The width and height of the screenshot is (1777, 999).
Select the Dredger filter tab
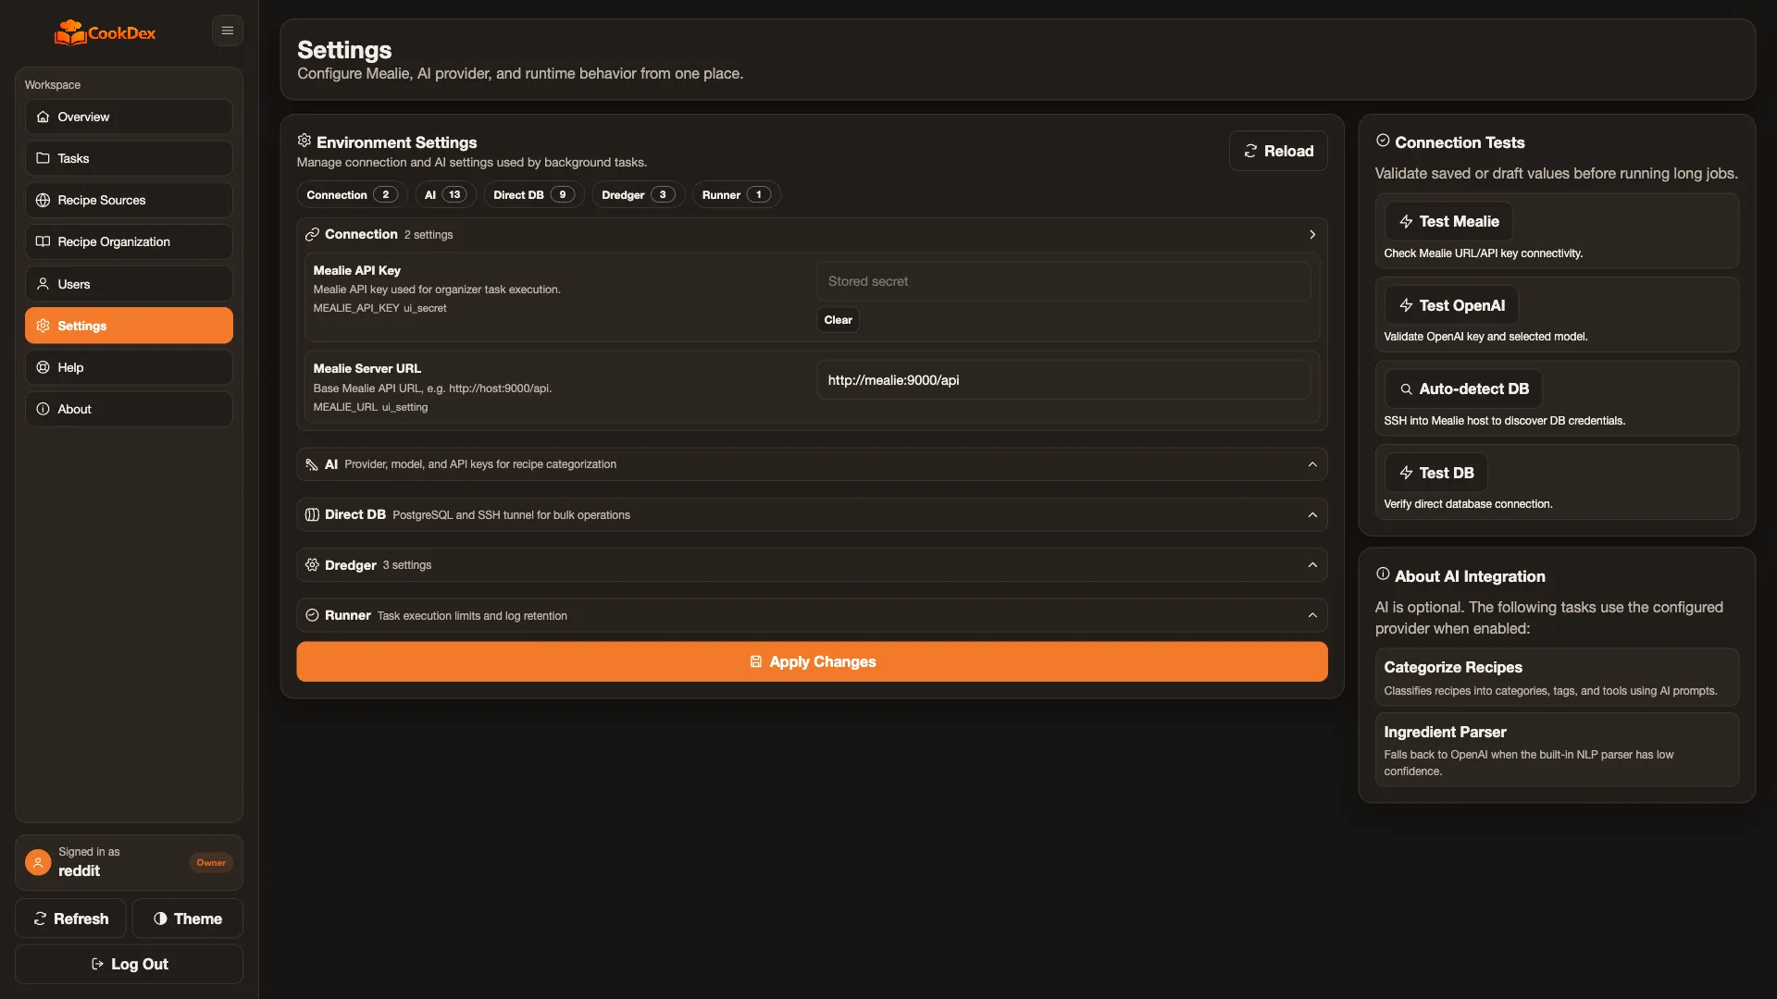pyautogui.click(x=638, y=194)
